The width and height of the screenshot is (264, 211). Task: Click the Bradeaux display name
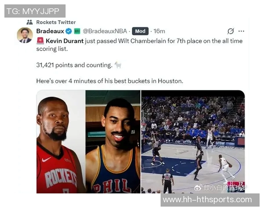tap(50, 31)
